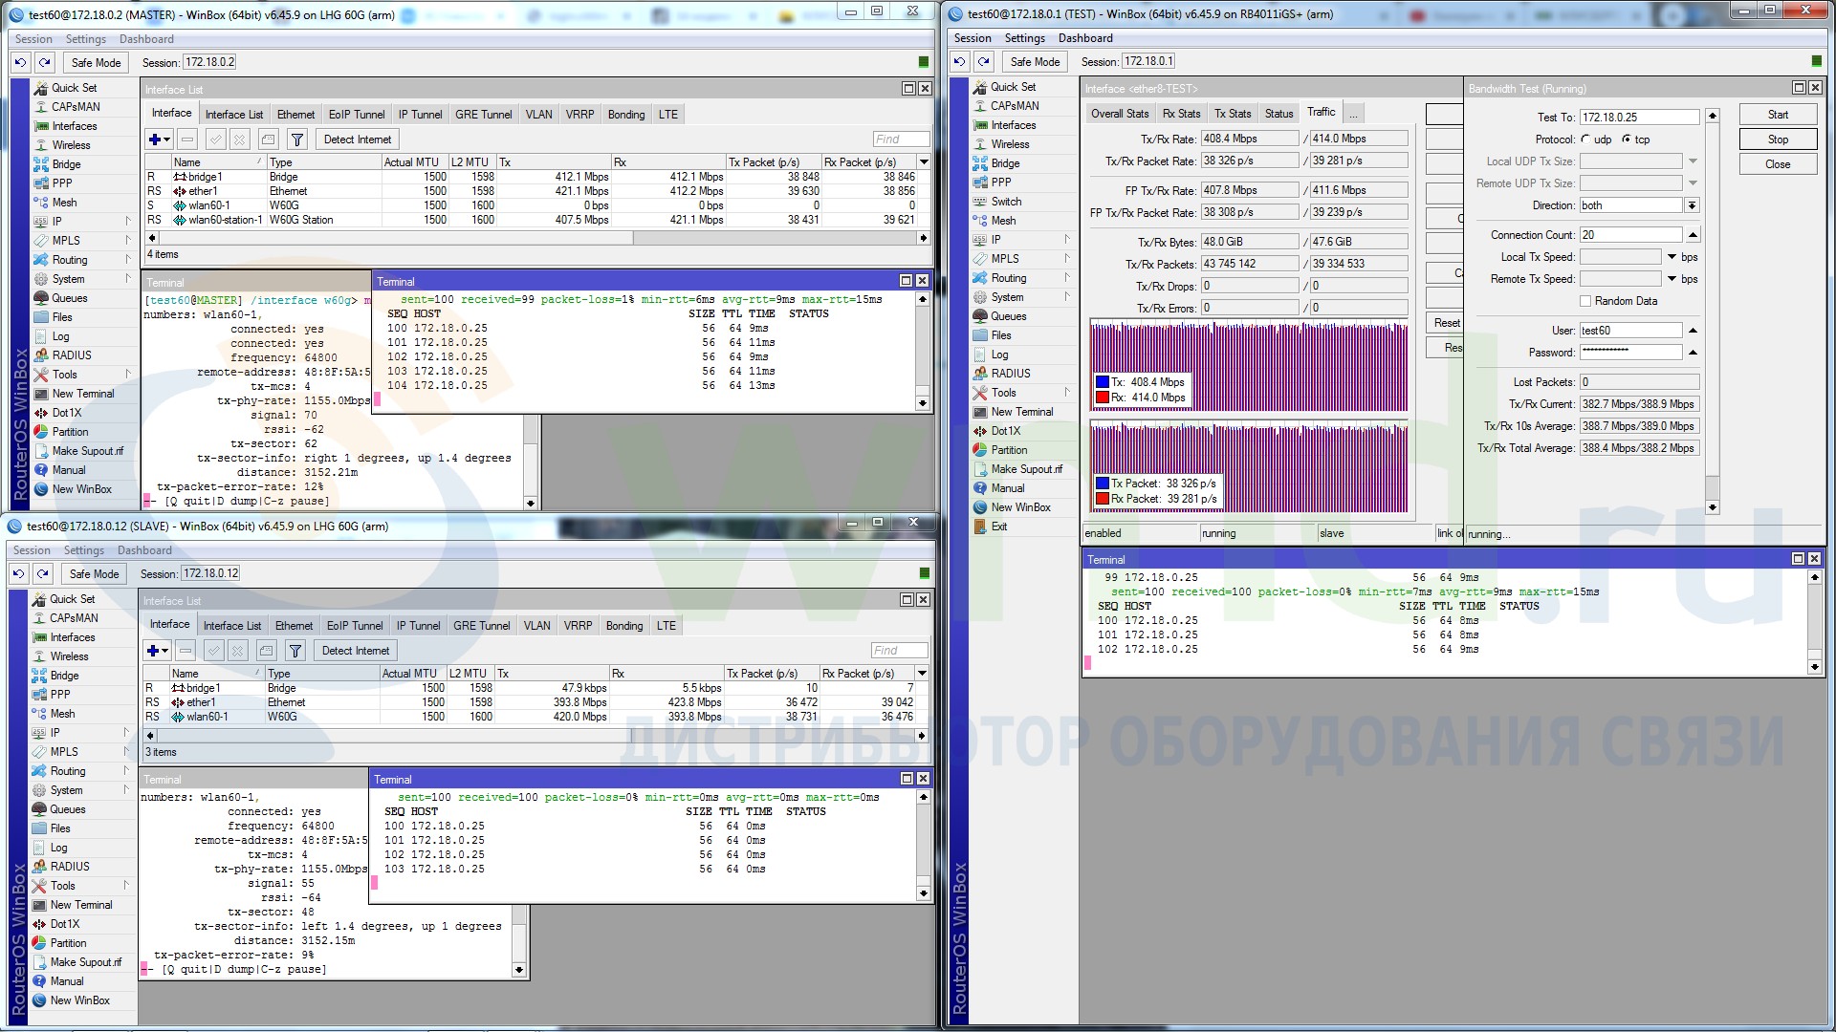Open Files in MASTER sidebar

[62, 317]
